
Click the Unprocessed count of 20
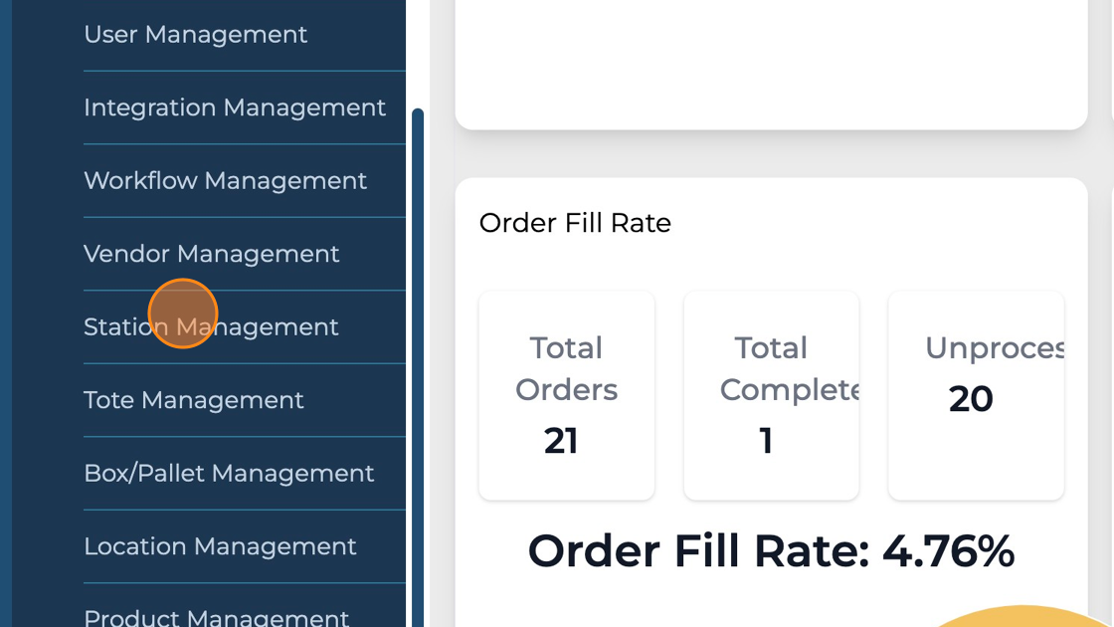click(x=971, y=399)
